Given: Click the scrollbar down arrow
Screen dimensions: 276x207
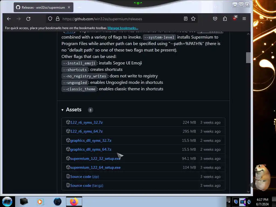Looking at the screenshot, I should (248, 192).
